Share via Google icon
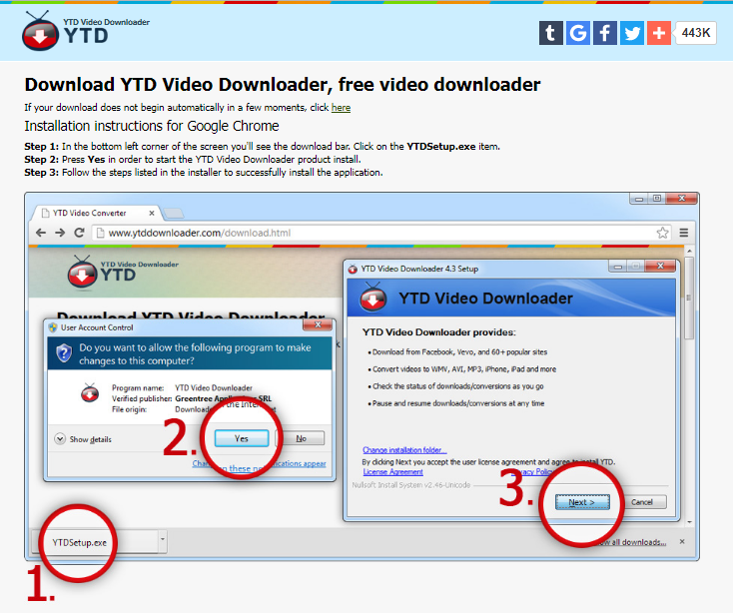This screenshot has width=733, height=613. click(578, 33)
